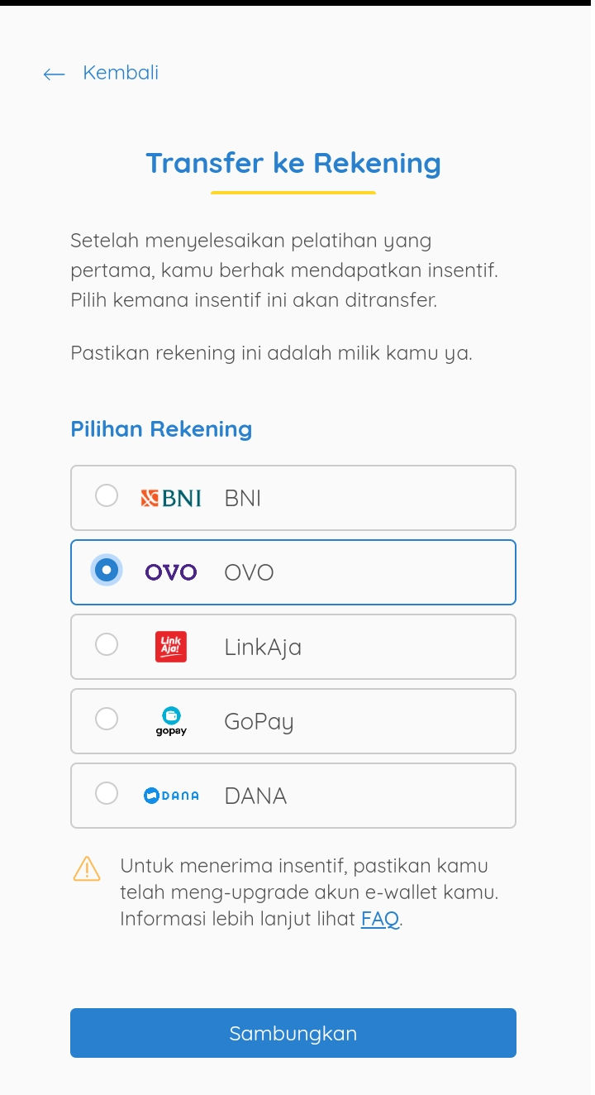Open the FAQ link
The width and height of the screenshot is (595, 1095).
click(380, 919)
